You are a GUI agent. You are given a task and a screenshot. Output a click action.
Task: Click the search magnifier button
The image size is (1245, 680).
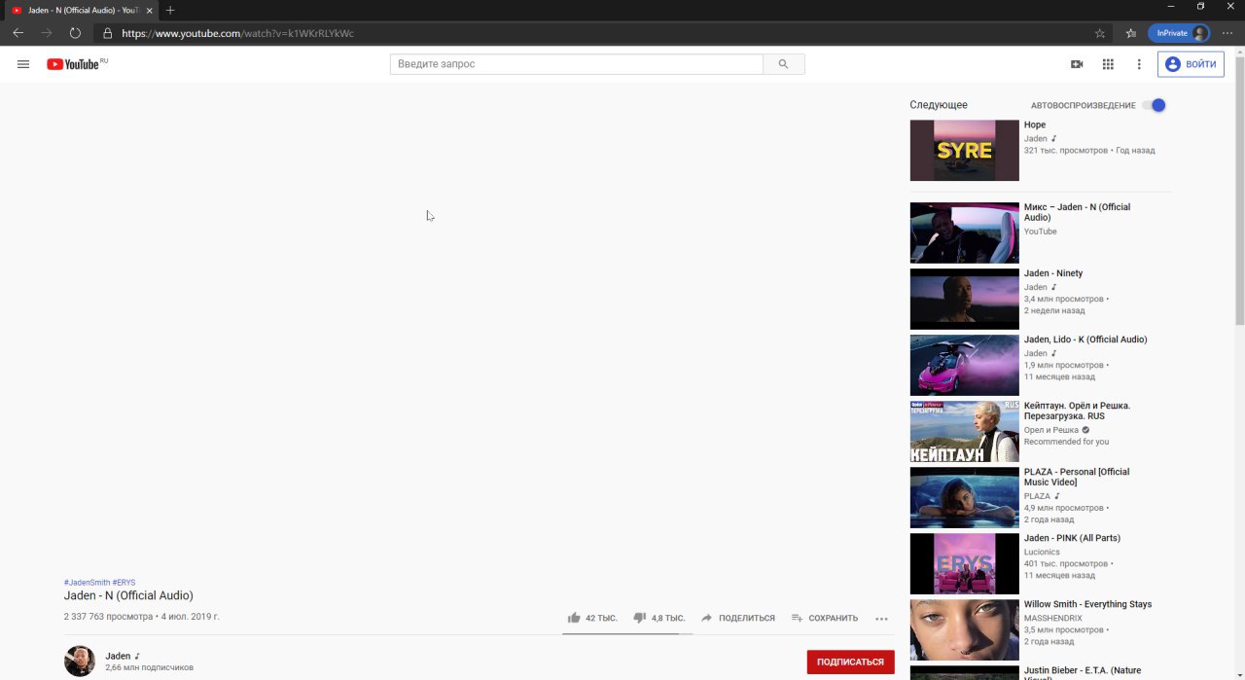pyautogui.click(x=784, y=64)
